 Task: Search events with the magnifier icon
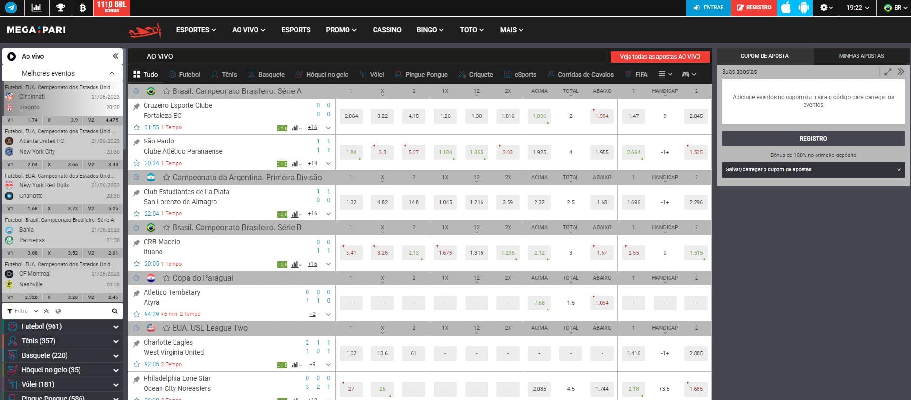pos(115,311)
